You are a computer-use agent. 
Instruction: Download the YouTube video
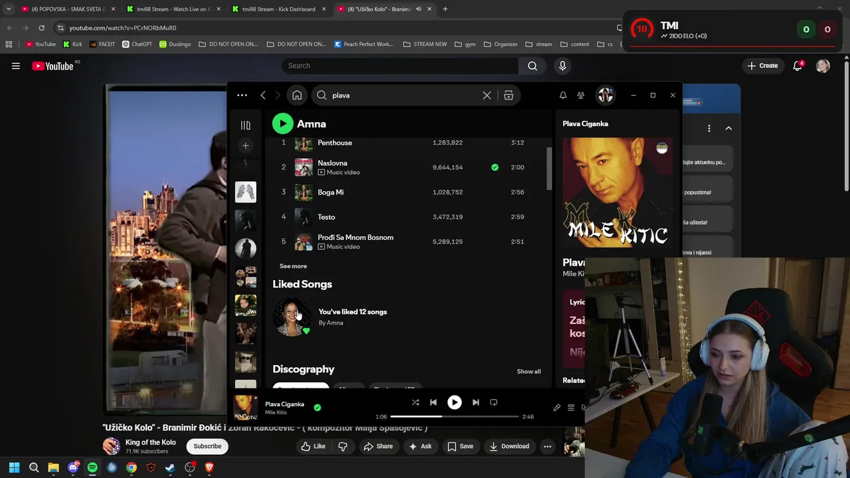[x=509, y=446]
